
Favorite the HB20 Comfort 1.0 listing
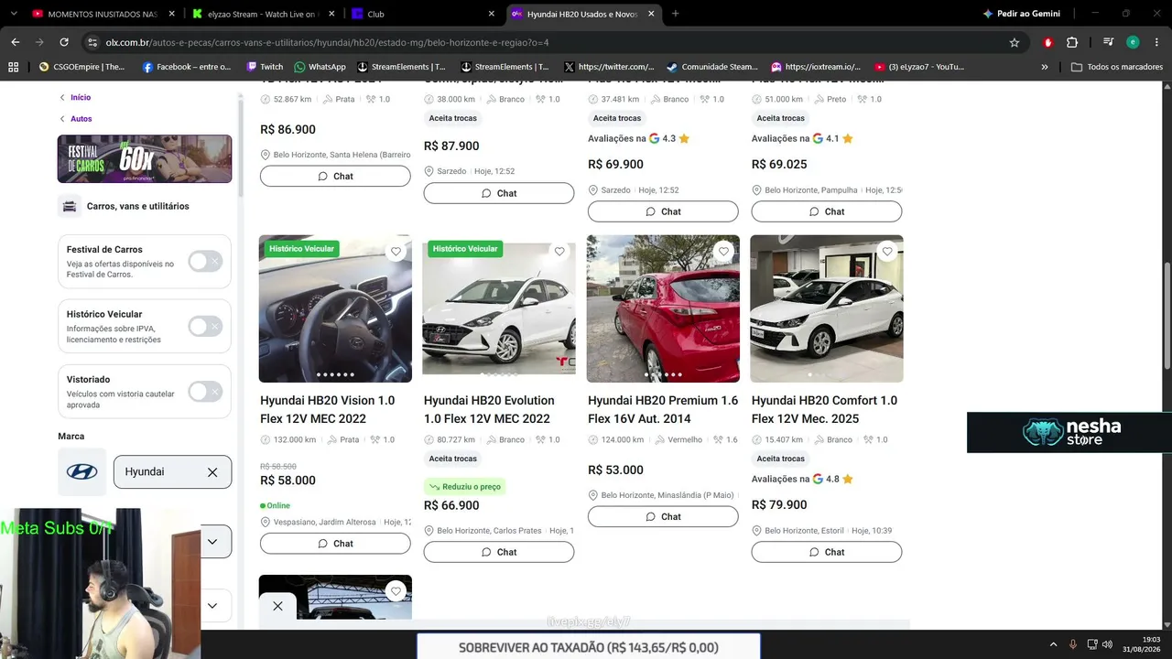click(x=887, y=252)
